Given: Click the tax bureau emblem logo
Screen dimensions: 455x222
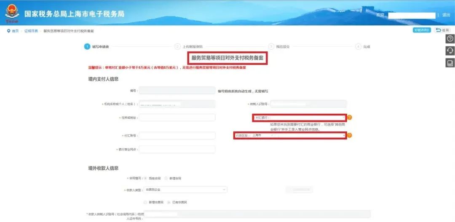Looking at the screenshot, I should pyautogui.click(x=12, y=13).
